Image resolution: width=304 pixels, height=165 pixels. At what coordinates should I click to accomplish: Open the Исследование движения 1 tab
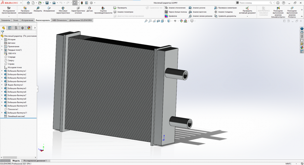pos(35,160)
